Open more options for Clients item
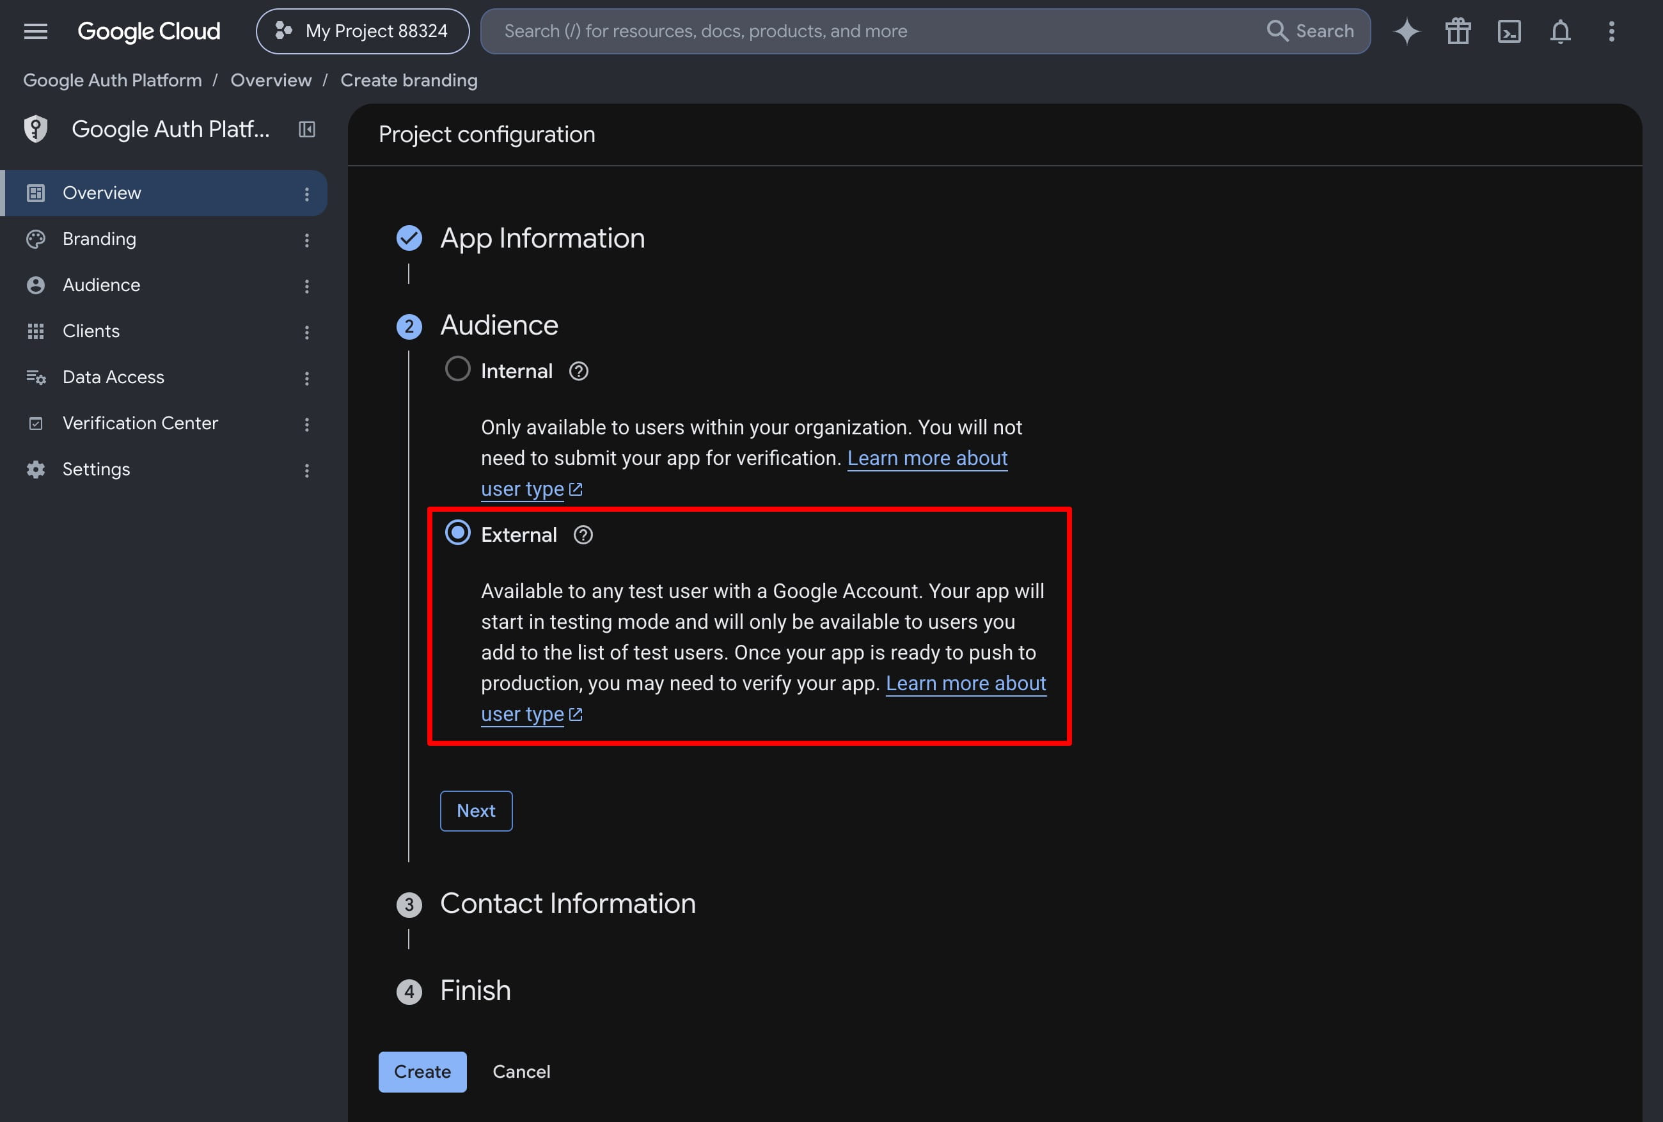The width and height of the screenshot is (1663, 1122). [307, 332]
